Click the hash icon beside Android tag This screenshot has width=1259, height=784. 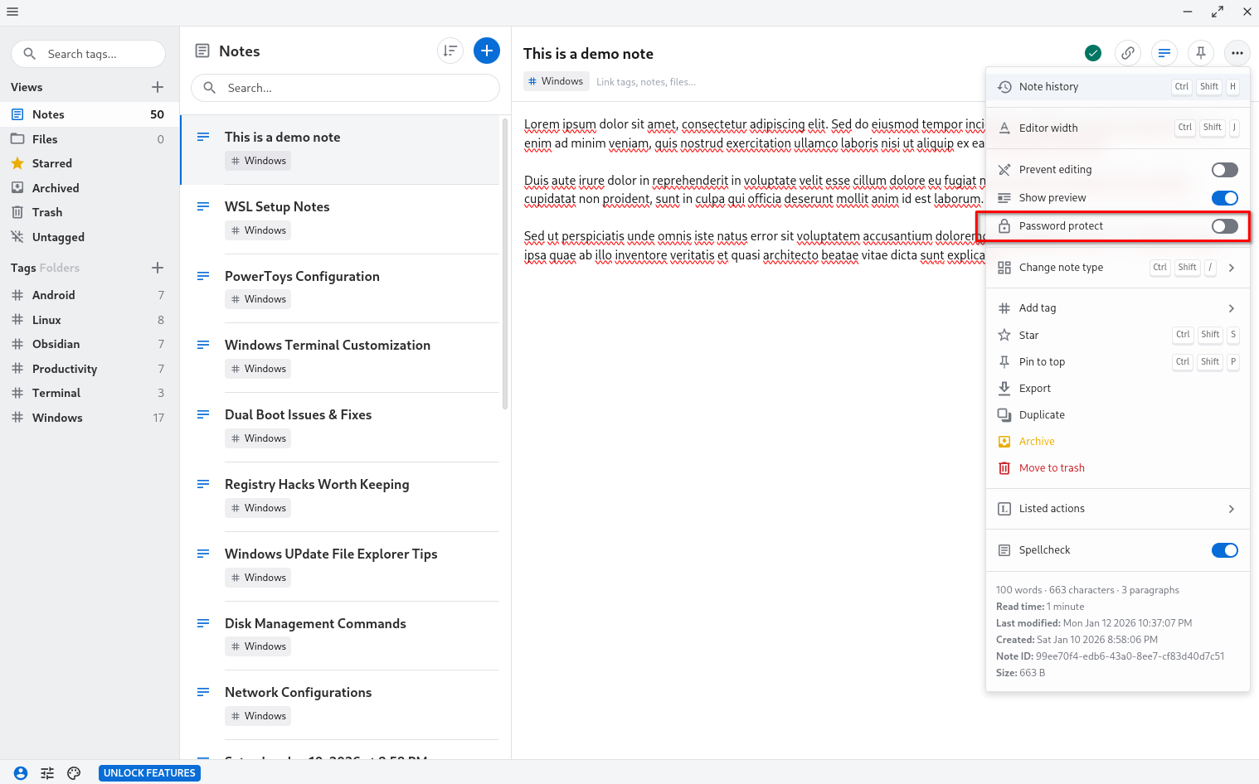point(17,295)
